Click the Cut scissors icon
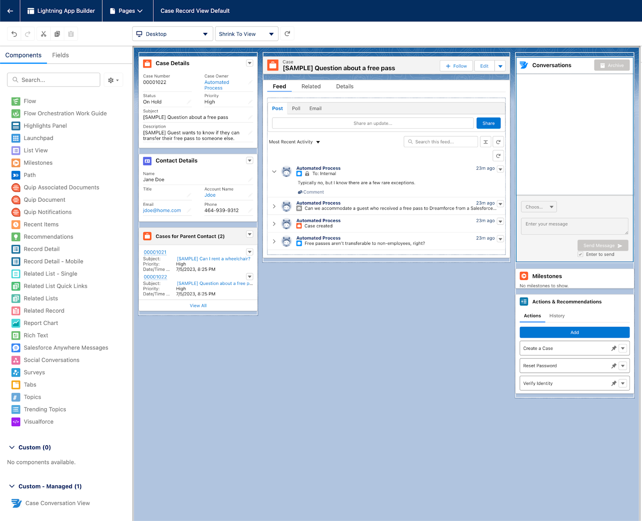The width and height of the screenshot is (642, 521). 43,34
